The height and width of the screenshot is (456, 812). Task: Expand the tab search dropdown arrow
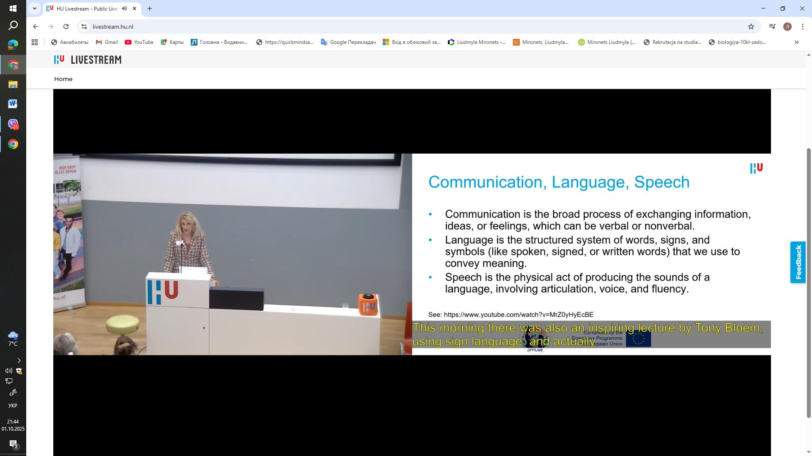(35, 8)
